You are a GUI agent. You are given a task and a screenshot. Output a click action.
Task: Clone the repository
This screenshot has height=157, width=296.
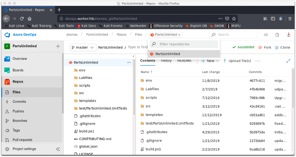click(283, 48)
